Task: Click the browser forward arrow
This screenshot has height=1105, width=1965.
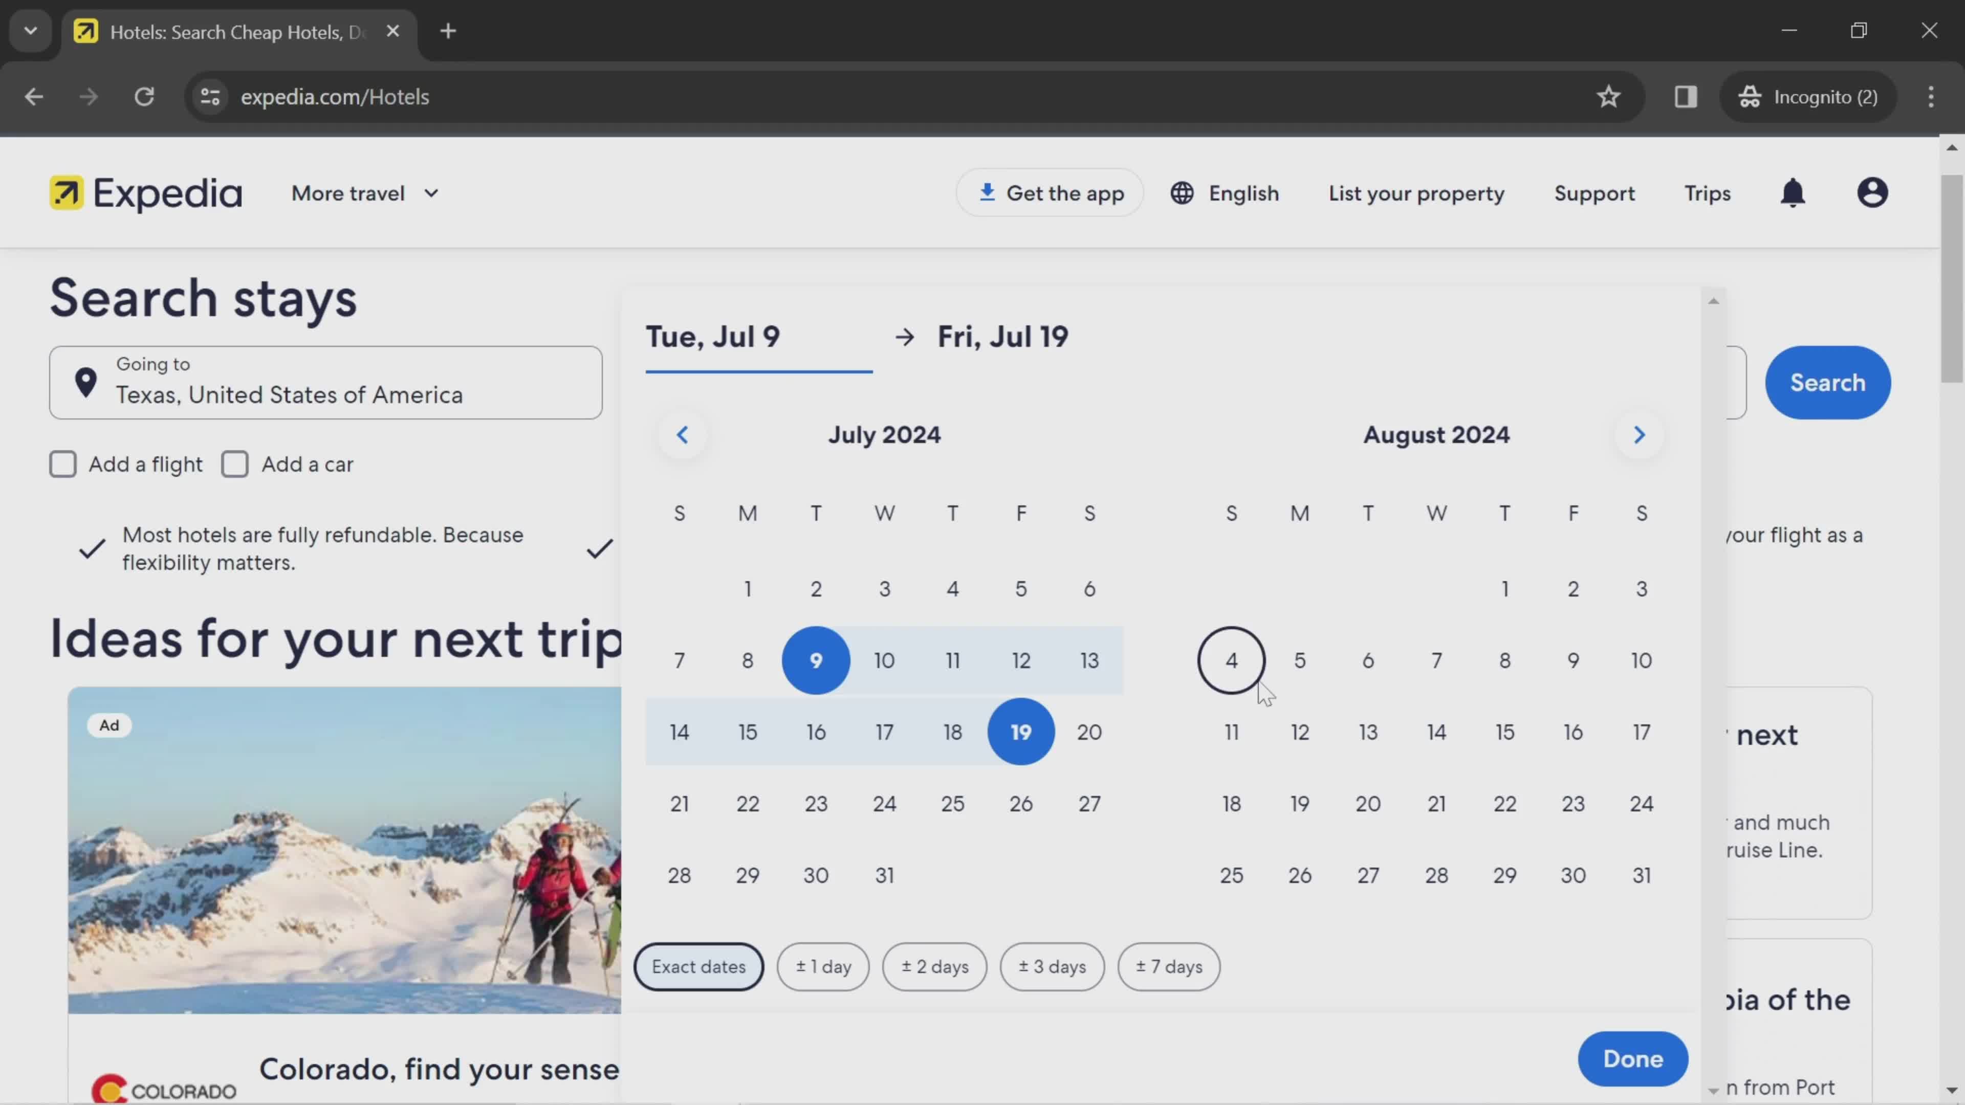Action: [89, 97]
